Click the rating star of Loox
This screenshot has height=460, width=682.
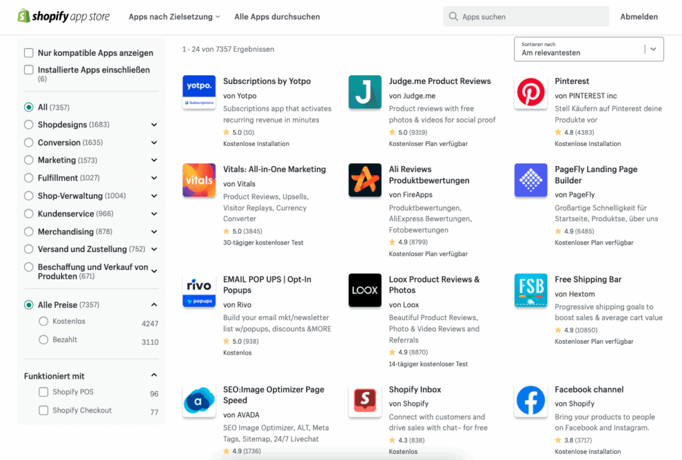392,352
